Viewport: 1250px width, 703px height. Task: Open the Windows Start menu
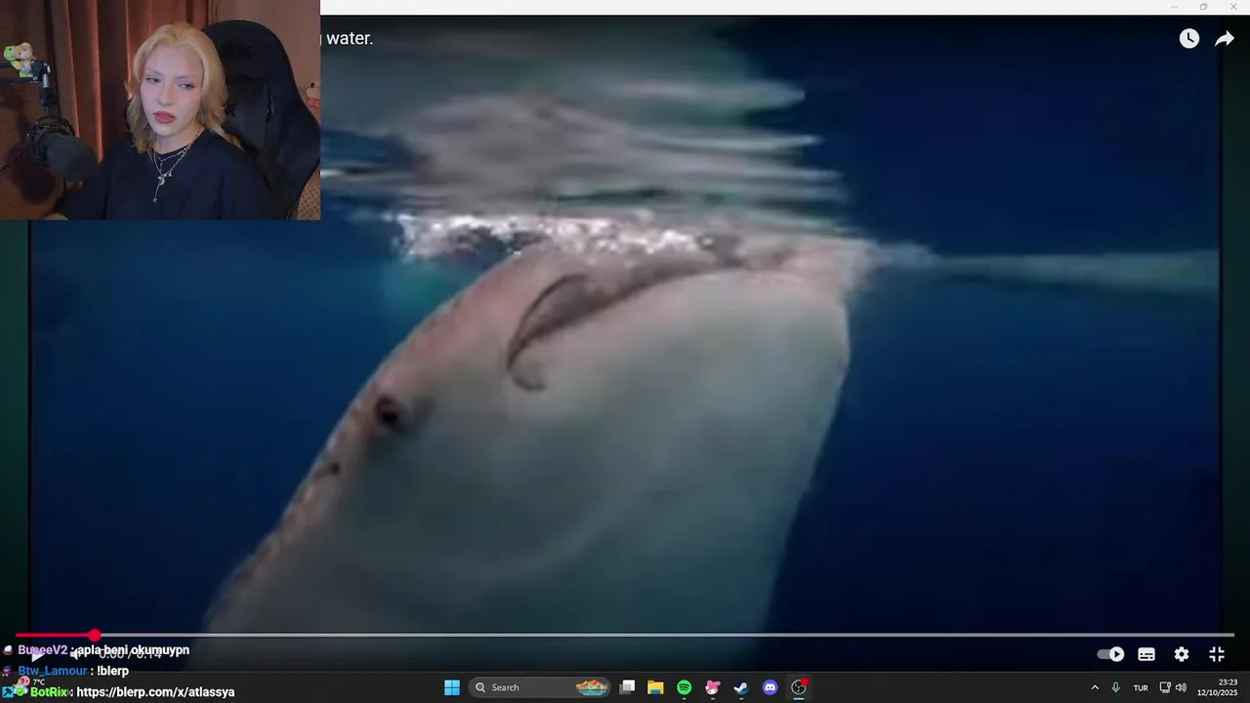point(452,687)
